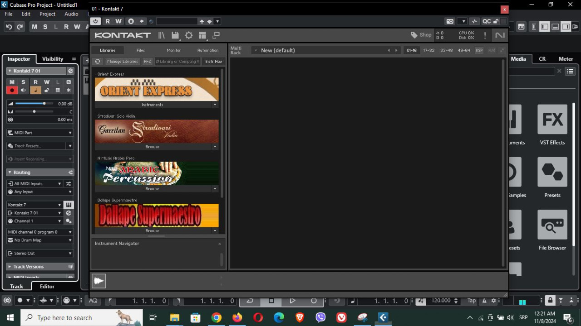This screenshot has width=581, height=326.
Task: Click the Kontakt waveform icon at bottom
Action: (99, 281)
